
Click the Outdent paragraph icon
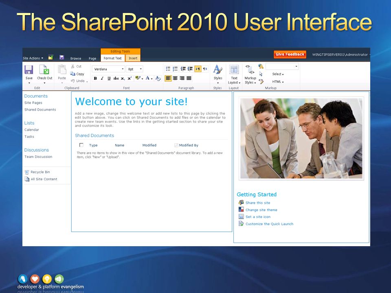[183, 69]
